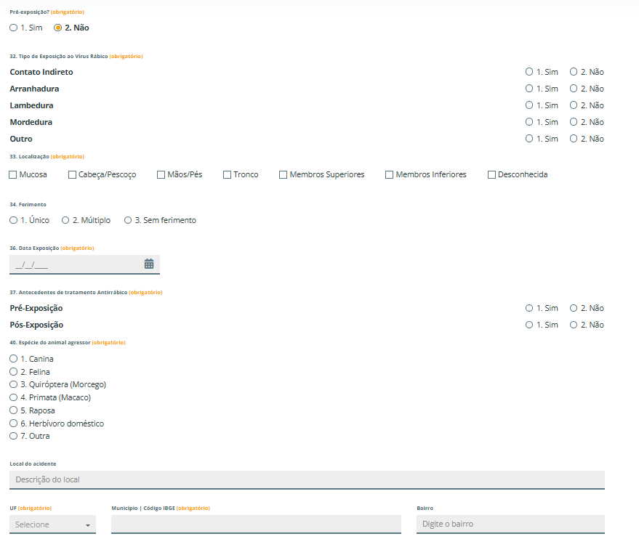639x547 pixels.
Task: Choose '3. Sem ferimento' option
Action: click(x=128, y=220)
